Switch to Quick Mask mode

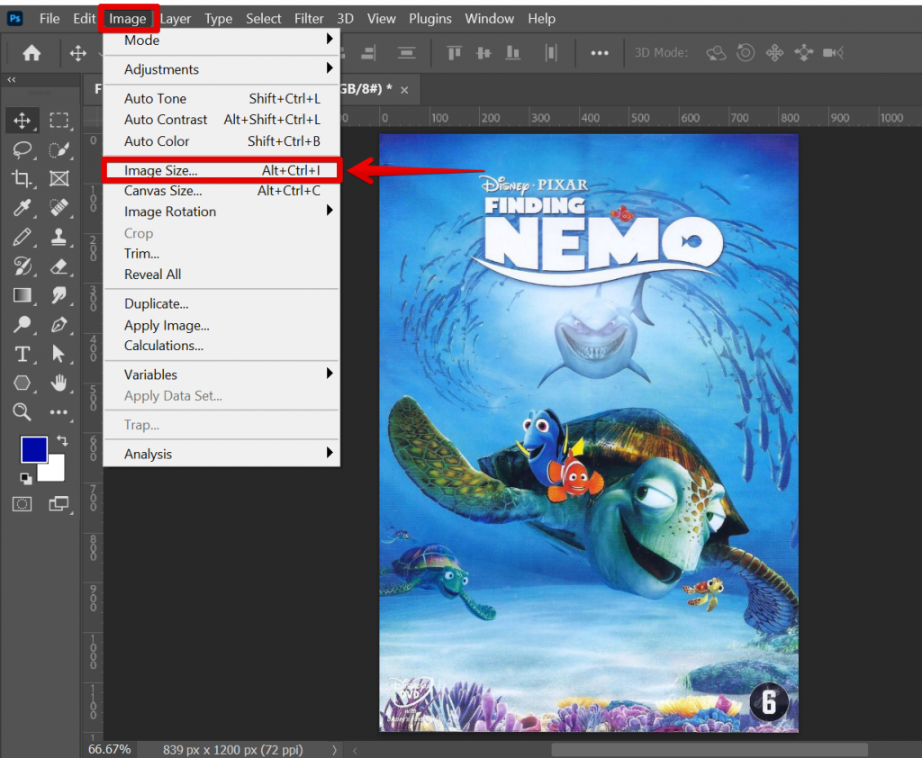(23, 504)
